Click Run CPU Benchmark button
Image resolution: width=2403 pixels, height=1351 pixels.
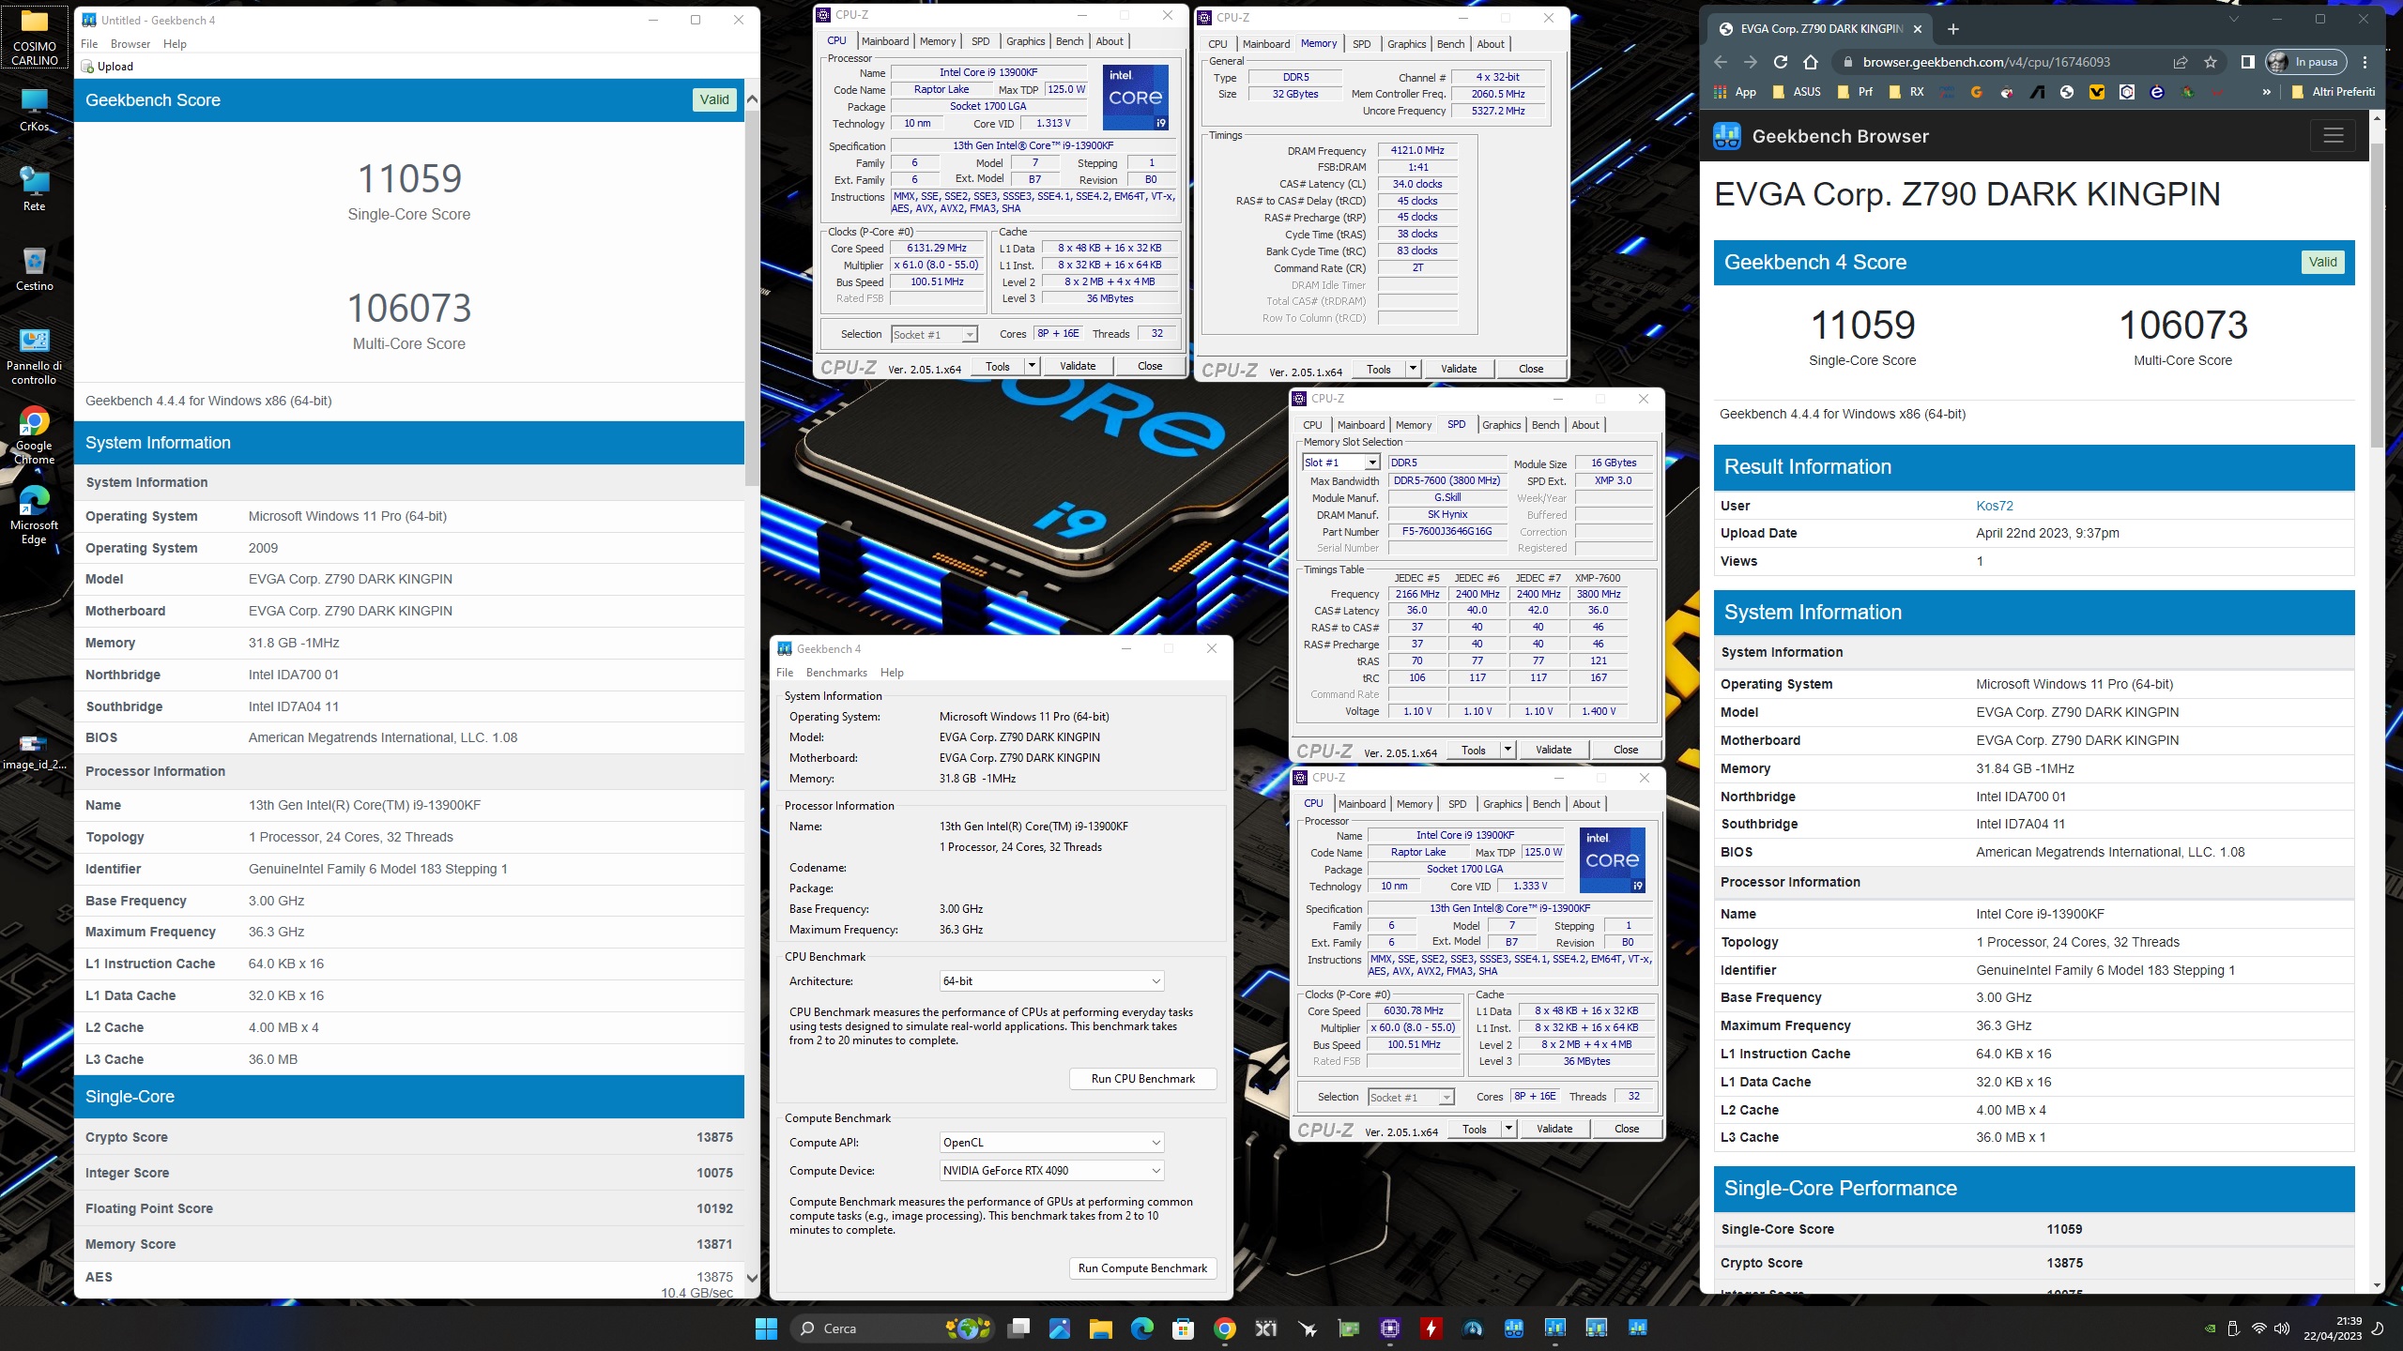pos(1142,1079)
